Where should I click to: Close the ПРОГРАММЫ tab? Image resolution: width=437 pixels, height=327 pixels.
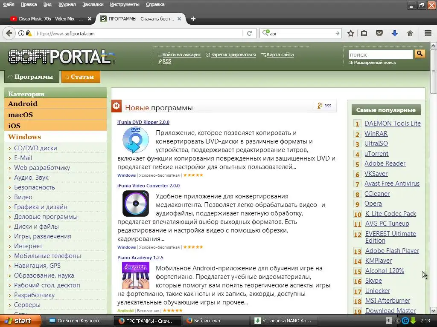pos(179,19)
